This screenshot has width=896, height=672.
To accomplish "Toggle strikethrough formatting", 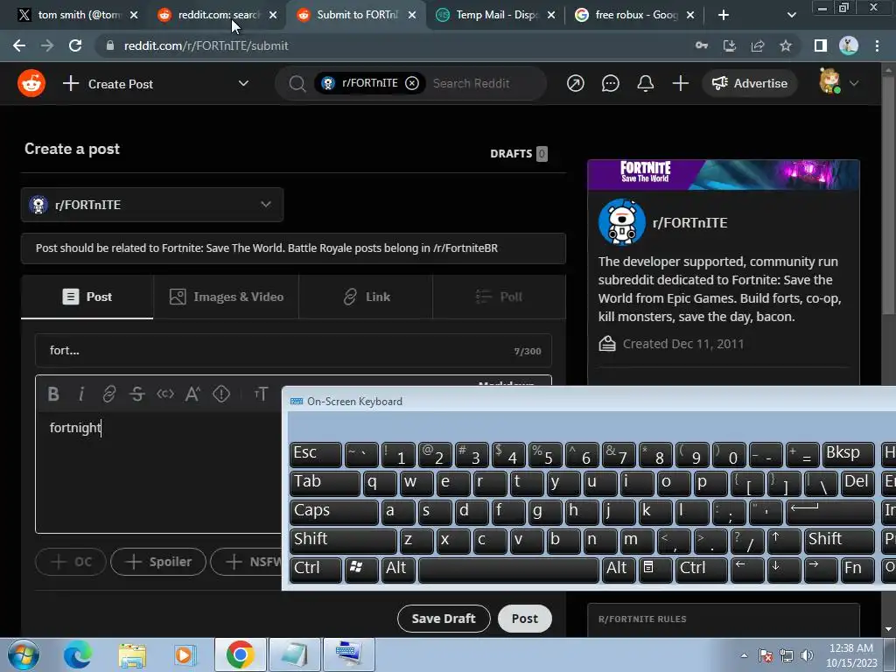I will (137, 394).
